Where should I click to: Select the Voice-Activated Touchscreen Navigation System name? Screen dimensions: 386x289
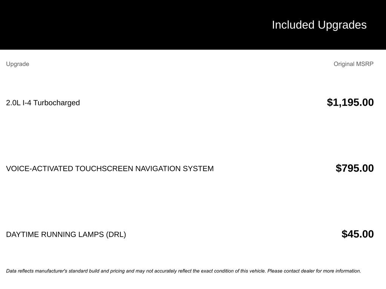110,169
